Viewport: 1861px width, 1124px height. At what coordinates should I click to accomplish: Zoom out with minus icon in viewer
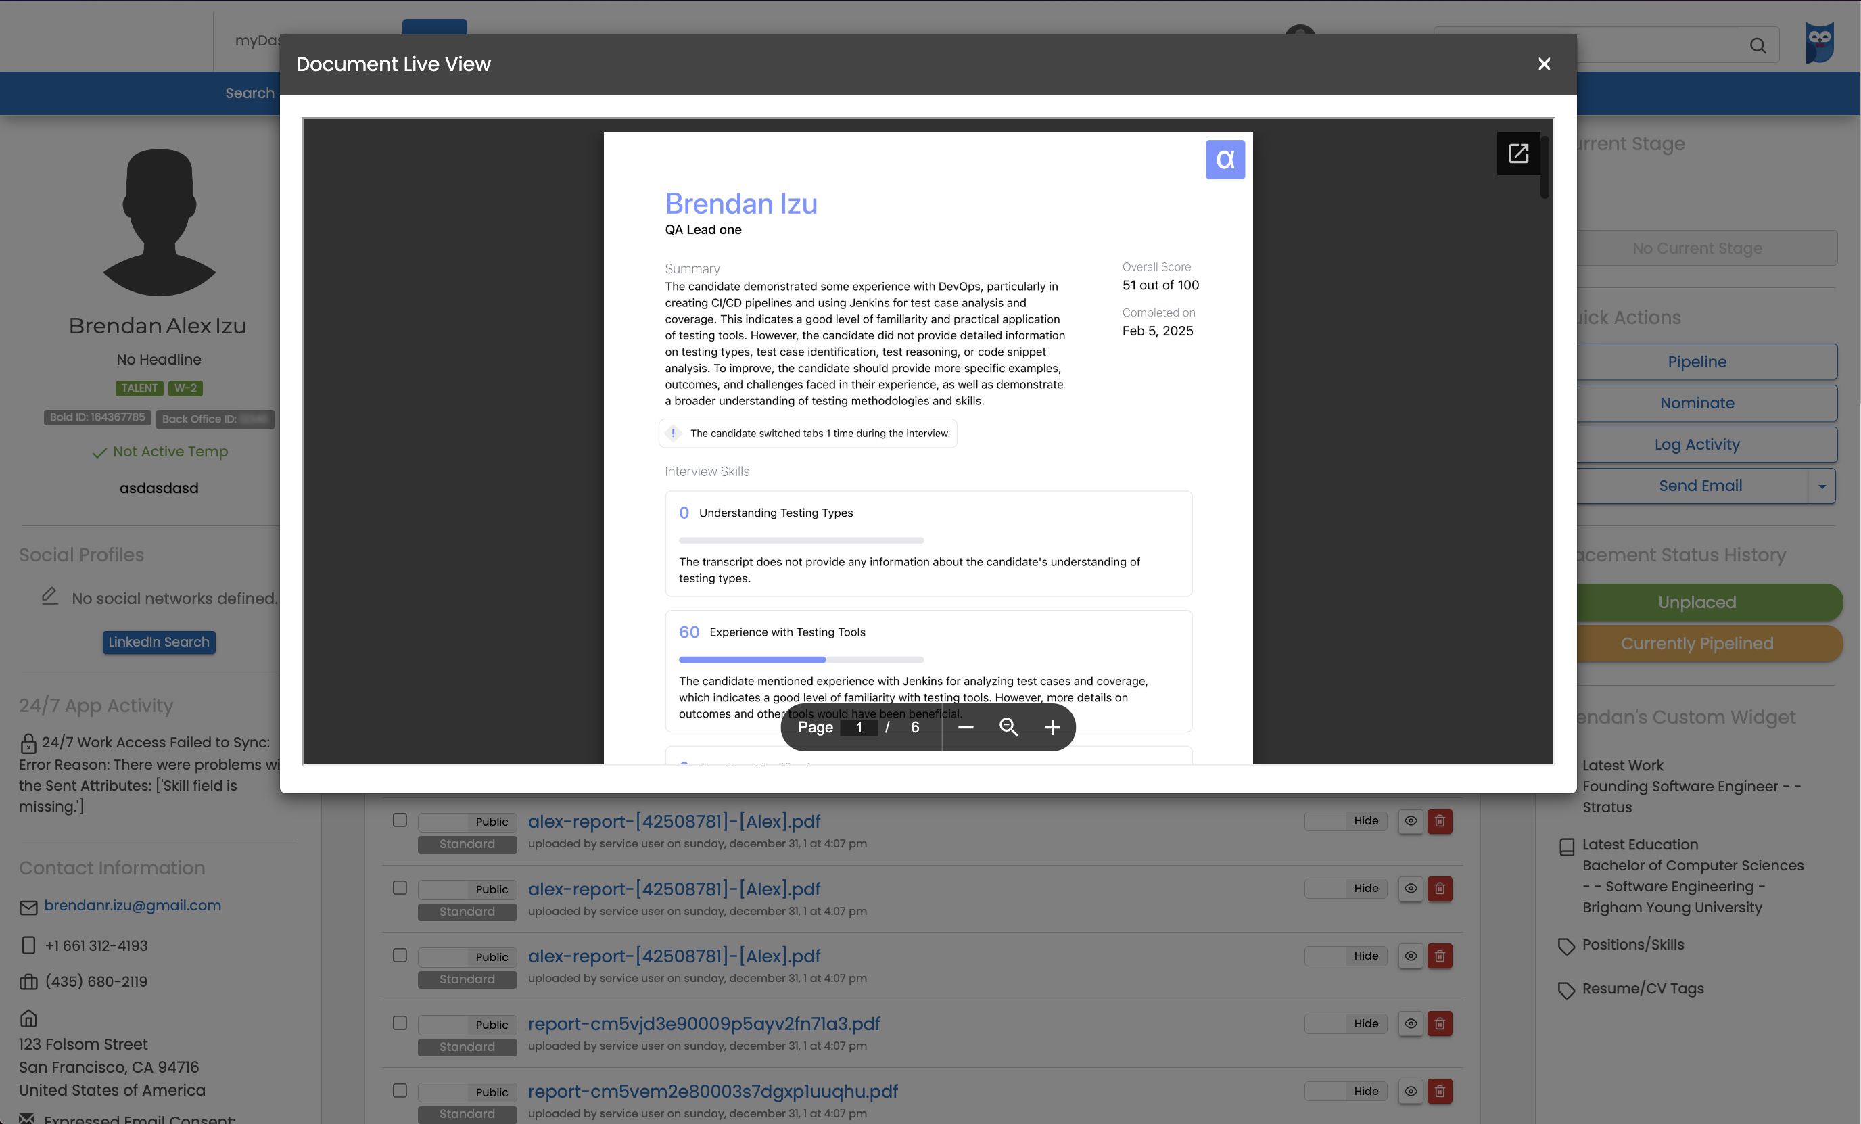tap(965, 728)
